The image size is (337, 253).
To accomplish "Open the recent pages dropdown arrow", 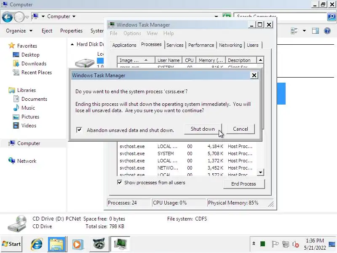I will tap(27, 17).
